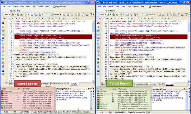Click the Save icon in the left window toolbar
The width and height of the screenshot is (191, 114).
pos(32,15)
